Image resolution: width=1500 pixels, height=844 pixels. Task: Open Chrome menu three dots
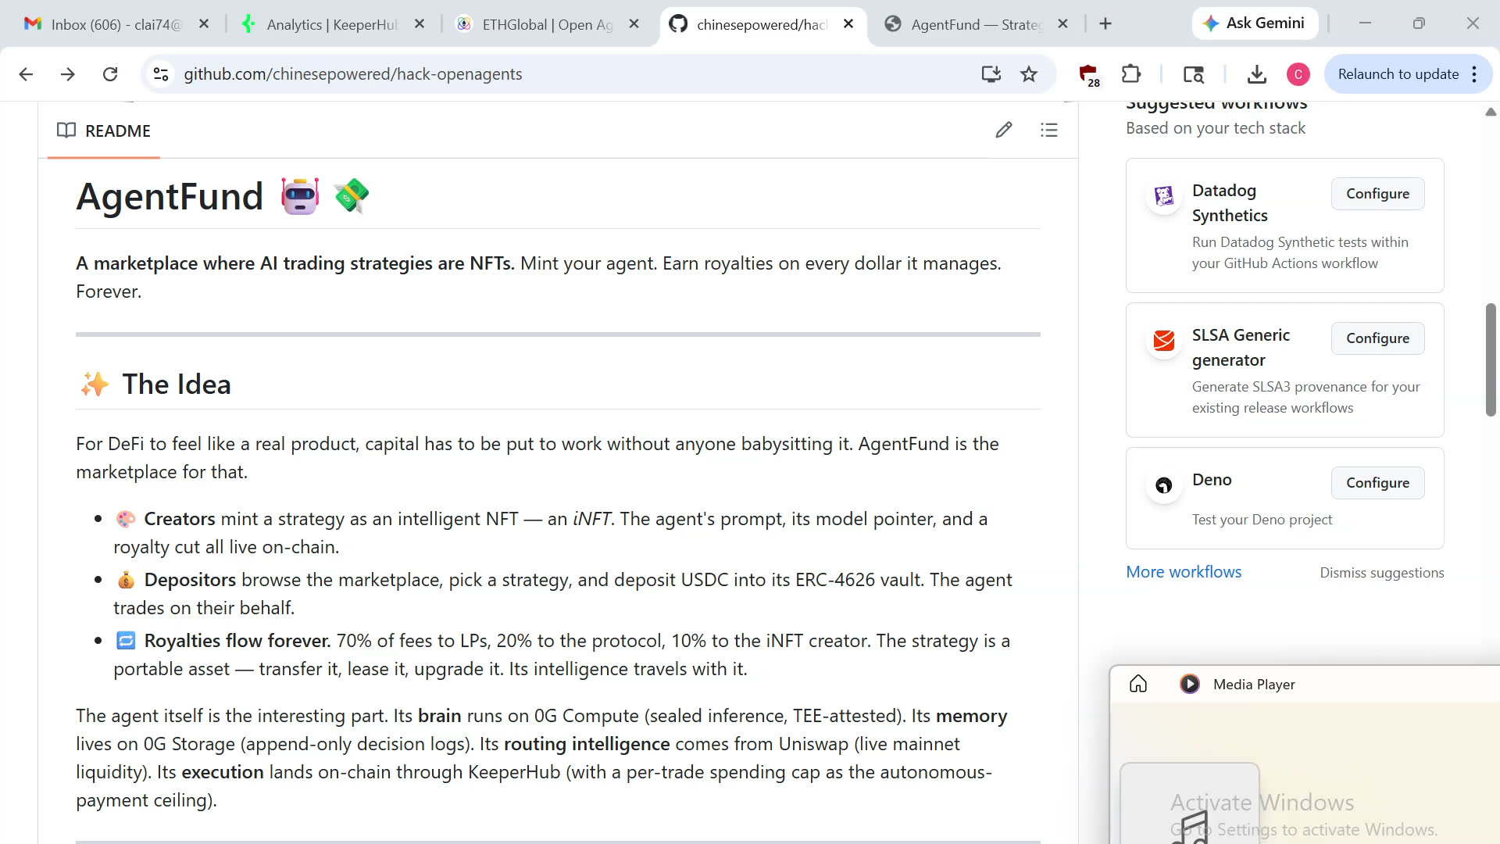[1474, 74]
